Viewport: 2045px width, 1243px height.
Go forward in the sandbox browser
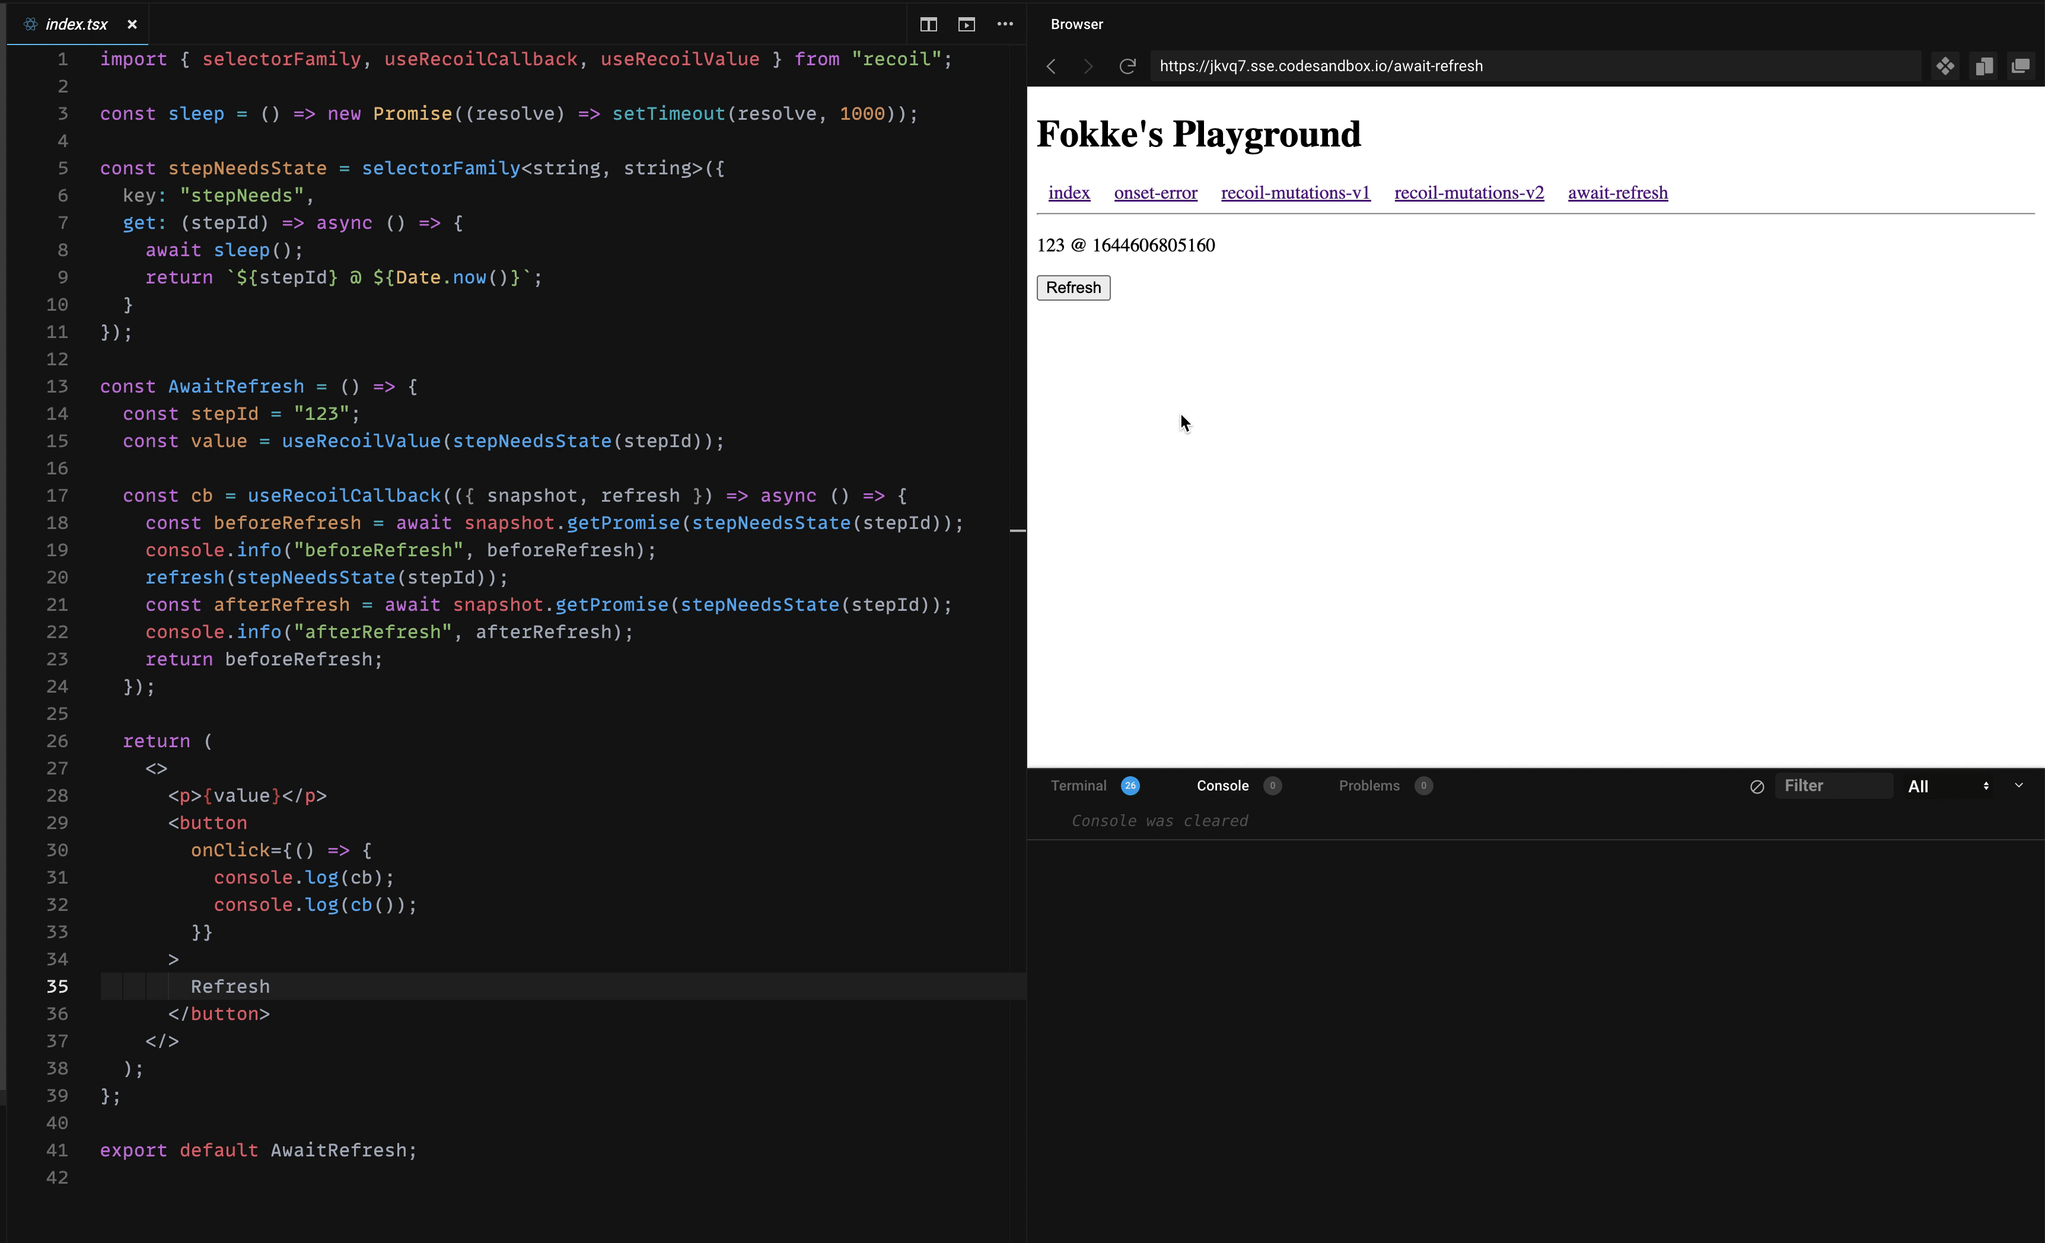tap(1088, 66)
